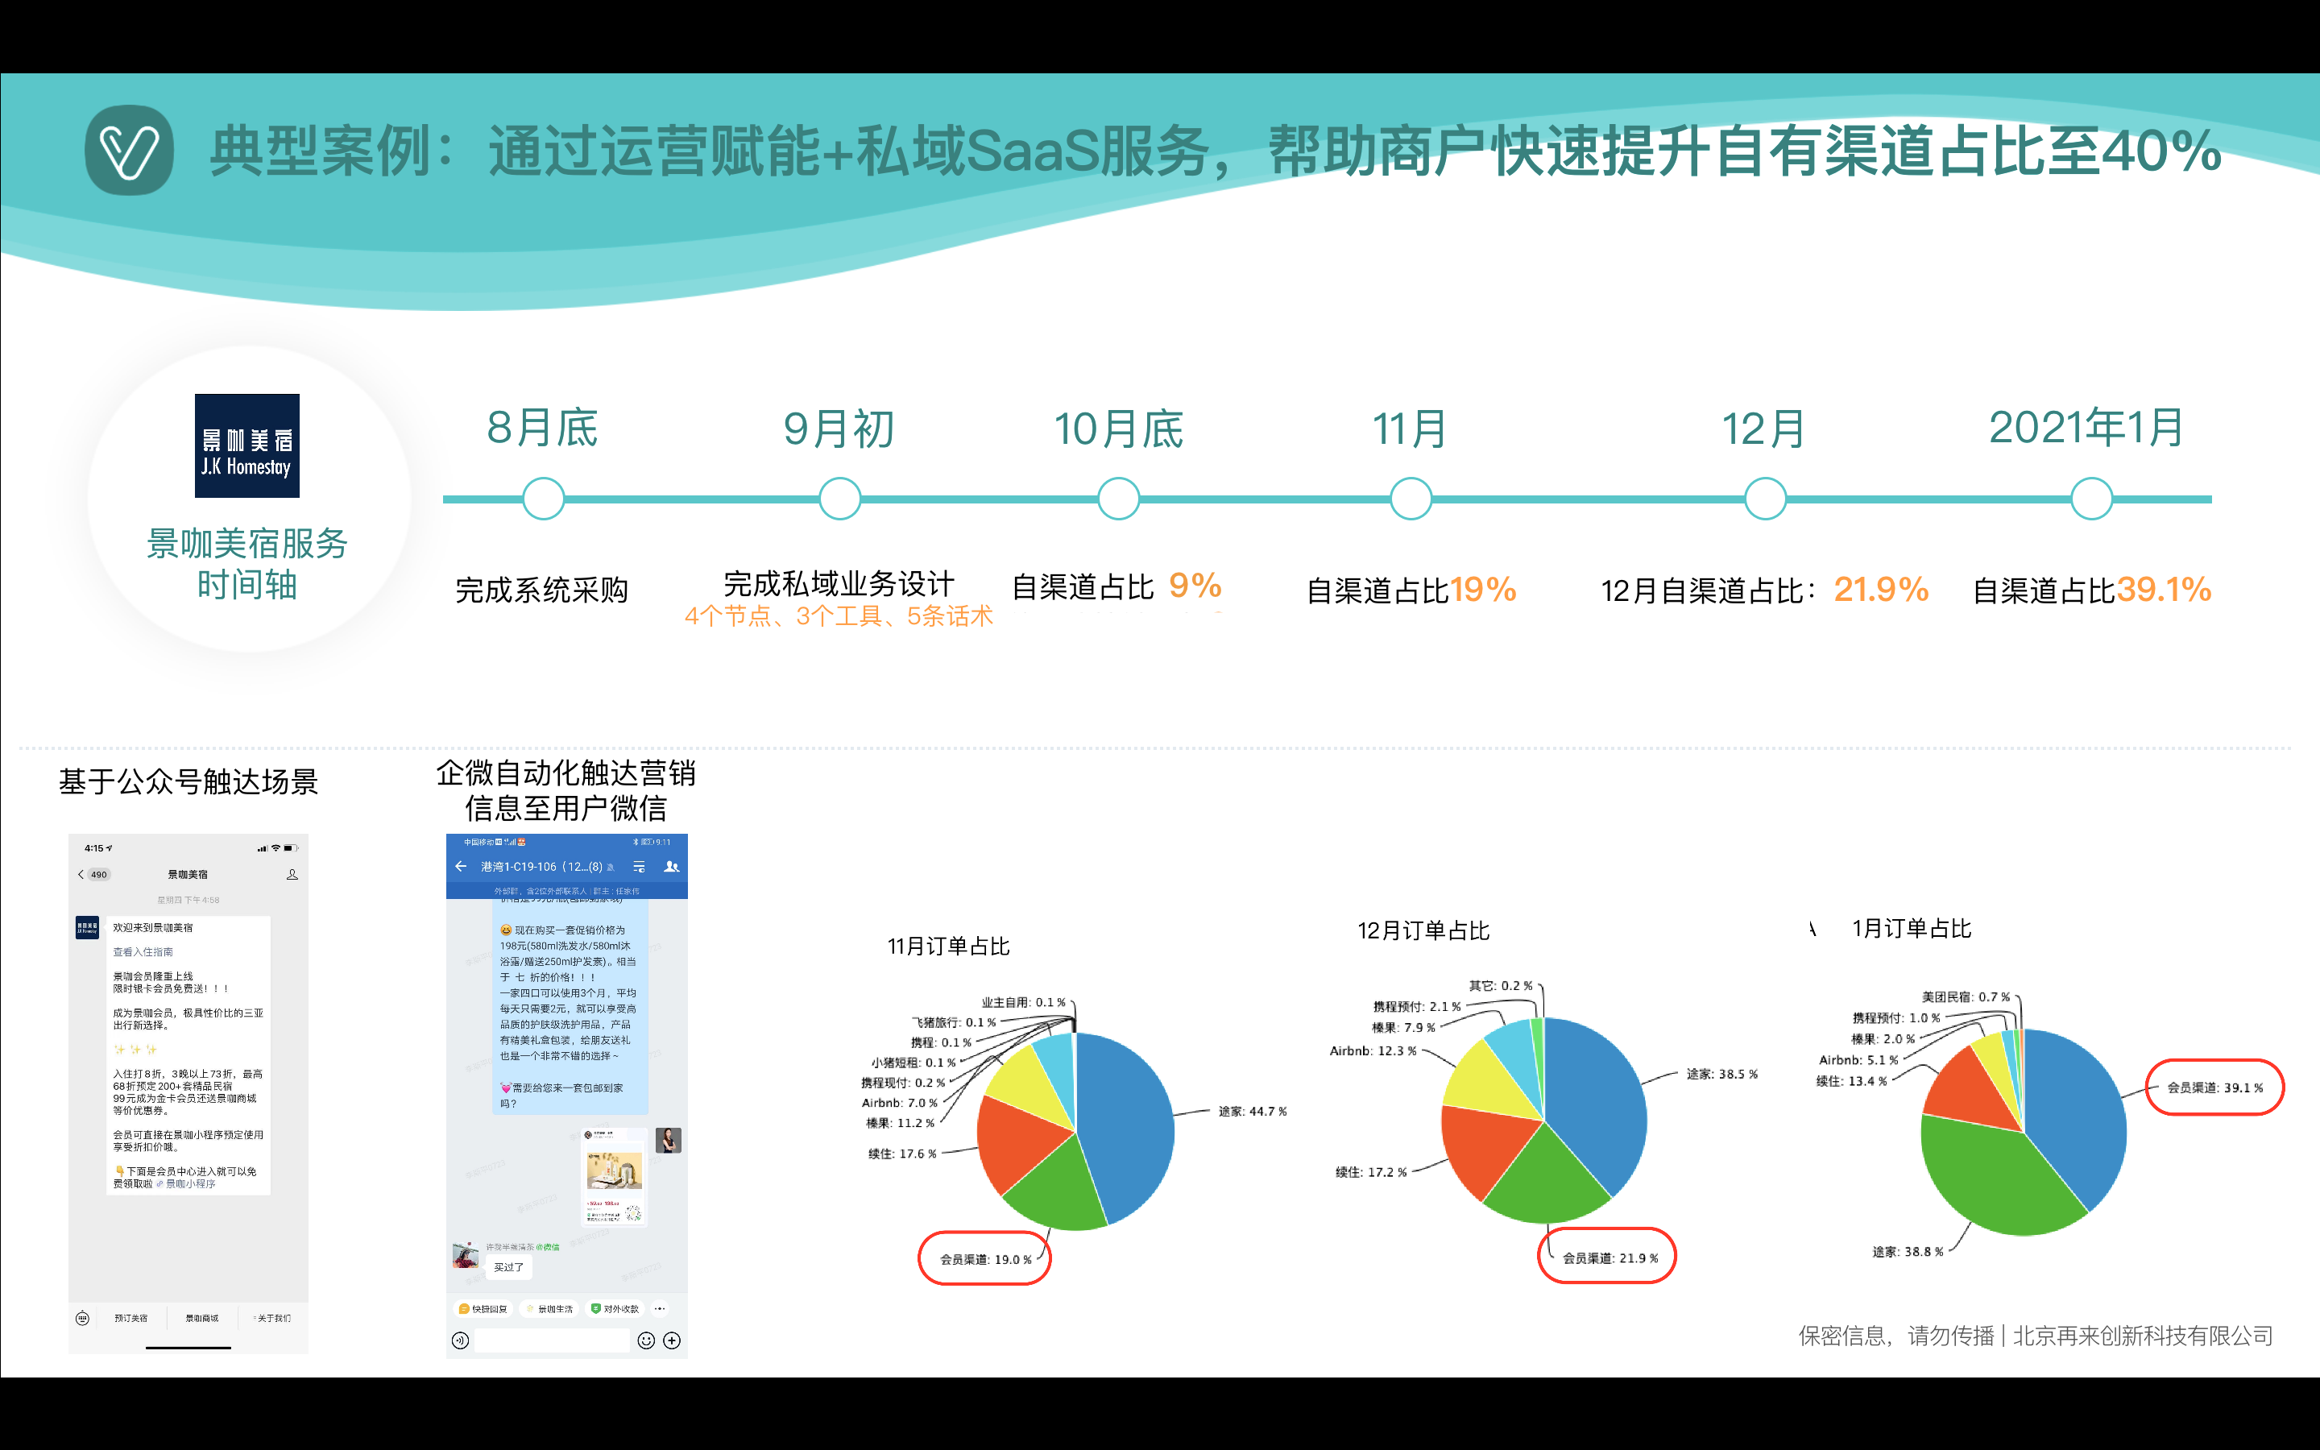Tap the back arrow in 港湾1-C19-106 chat
The height and width of the screenshot is (1450, 2320).
461,866
